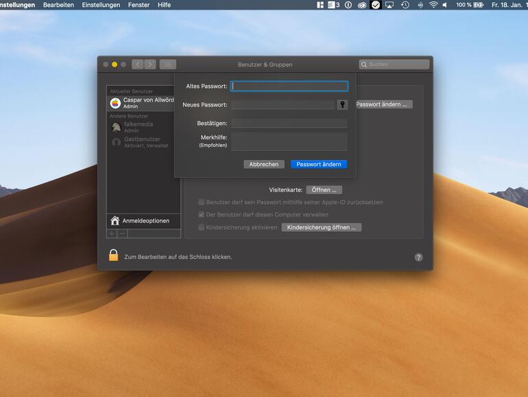Confirm with the blue 'Passwort ändern' button
The image size is (528, 397).
(x=318, y=164)
